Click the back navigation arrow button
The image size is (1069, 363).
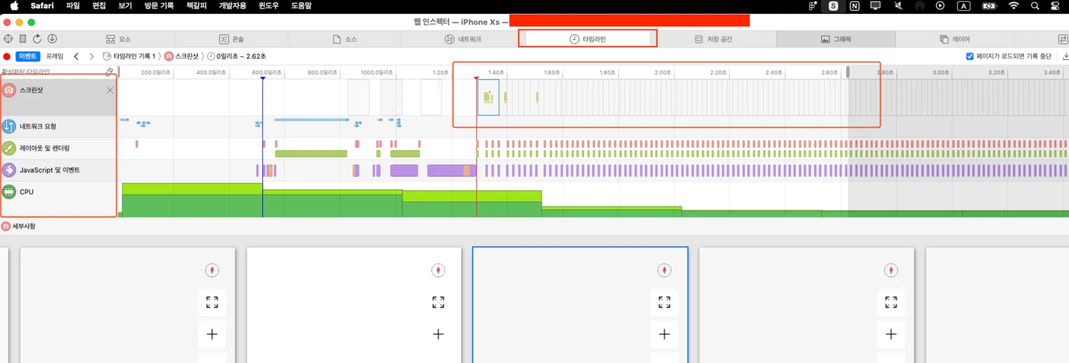pyautogui.click(x=76, y=56)
